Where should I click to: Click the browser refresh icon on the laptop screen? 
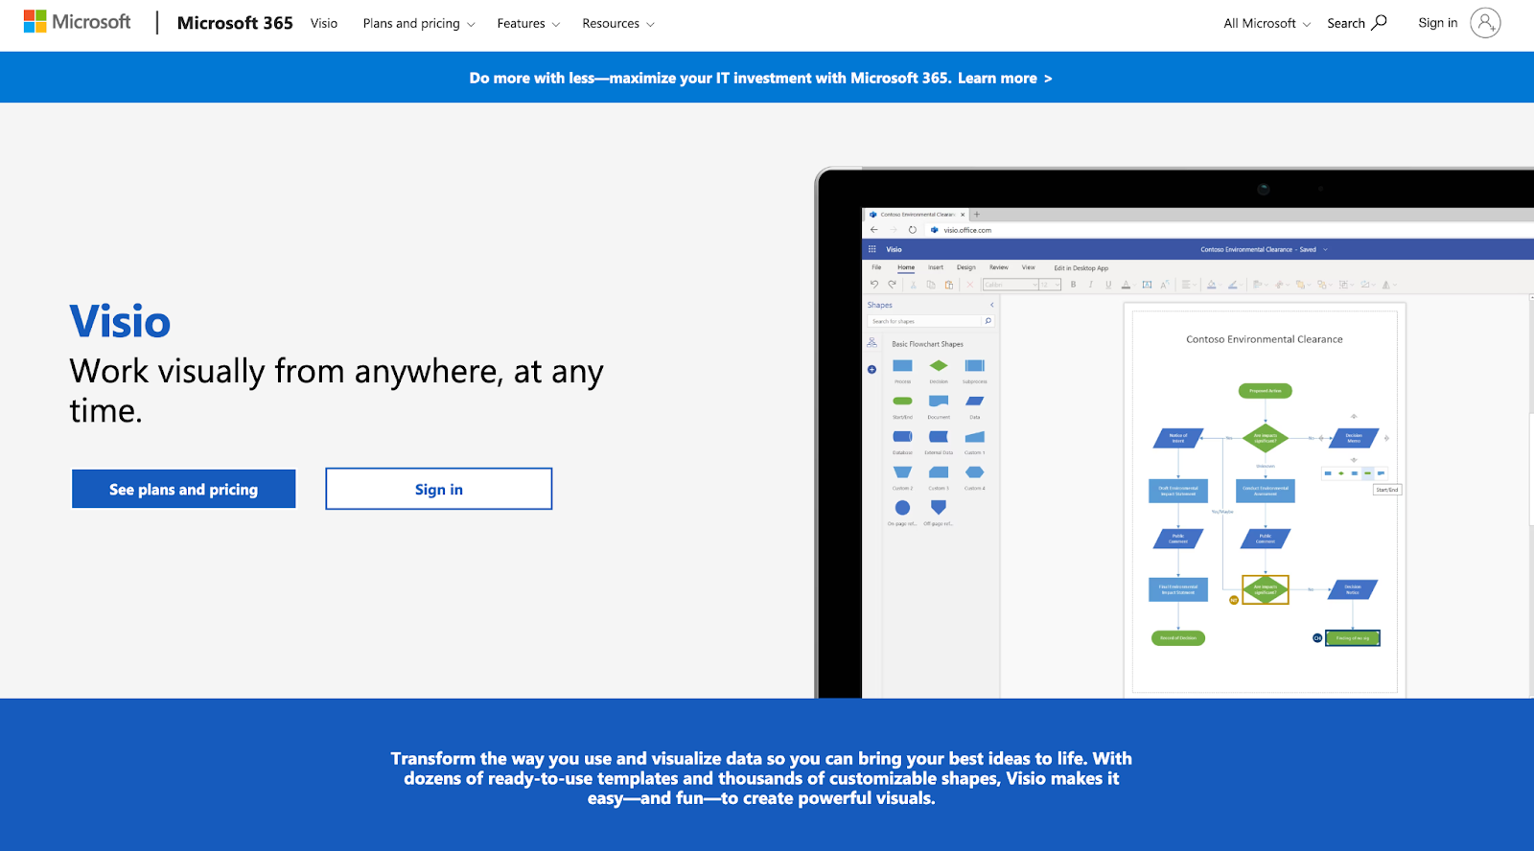point(912,230)
